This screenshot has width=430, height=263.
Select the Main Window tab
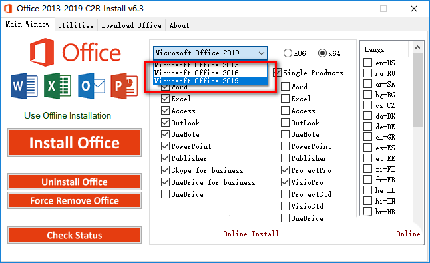click(x=27, y=24)
